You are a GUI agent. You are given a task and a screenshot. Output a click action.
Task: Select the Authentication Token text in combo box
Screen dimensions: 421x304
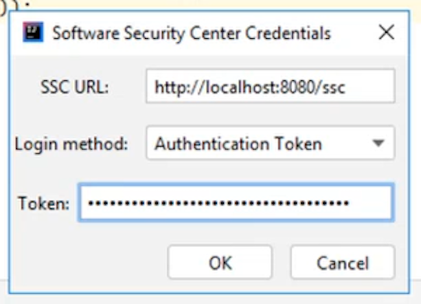[x=238, y=143]
